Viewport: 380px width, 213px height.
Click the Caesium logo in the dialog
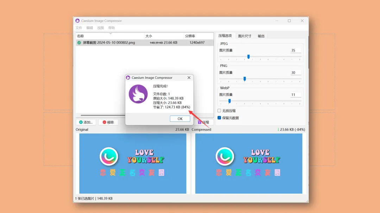point(138,94)
